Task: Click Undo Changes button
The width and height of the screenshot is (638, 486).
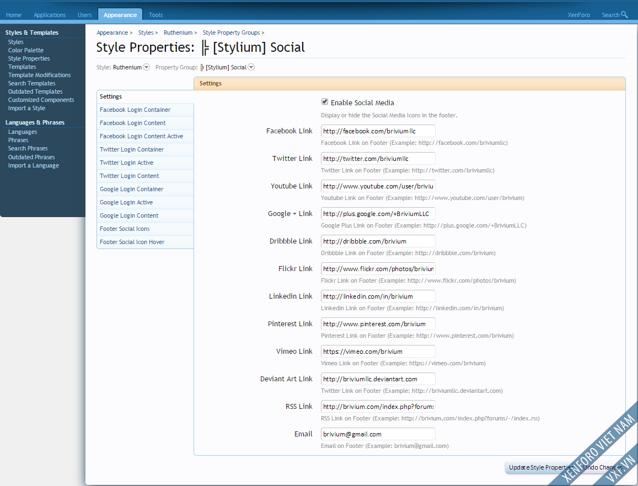Action: pos(602,467)
